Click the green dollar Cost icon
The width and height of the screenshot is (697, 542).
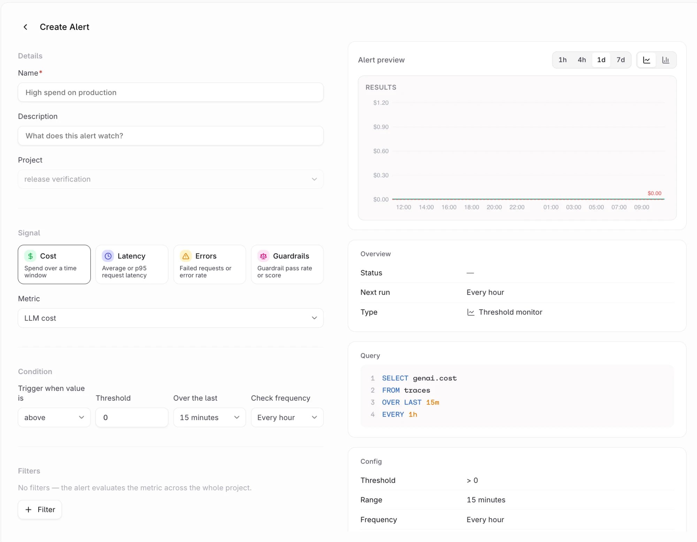point(30,256)
